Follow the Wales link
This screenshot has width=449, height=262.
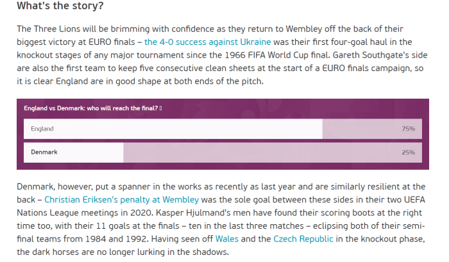pyautogui.click(x=226, y=238)
